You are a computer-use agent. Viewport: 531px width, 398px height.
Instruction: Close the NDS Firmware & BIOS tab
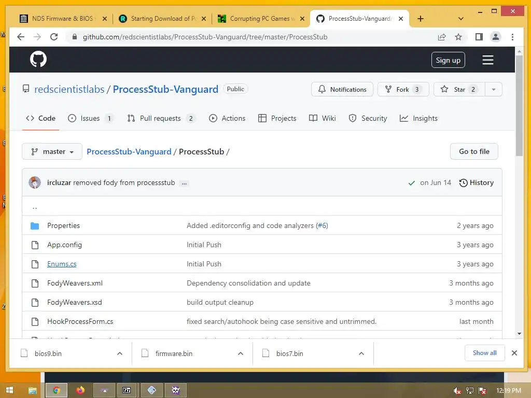[x=105, y=19]
